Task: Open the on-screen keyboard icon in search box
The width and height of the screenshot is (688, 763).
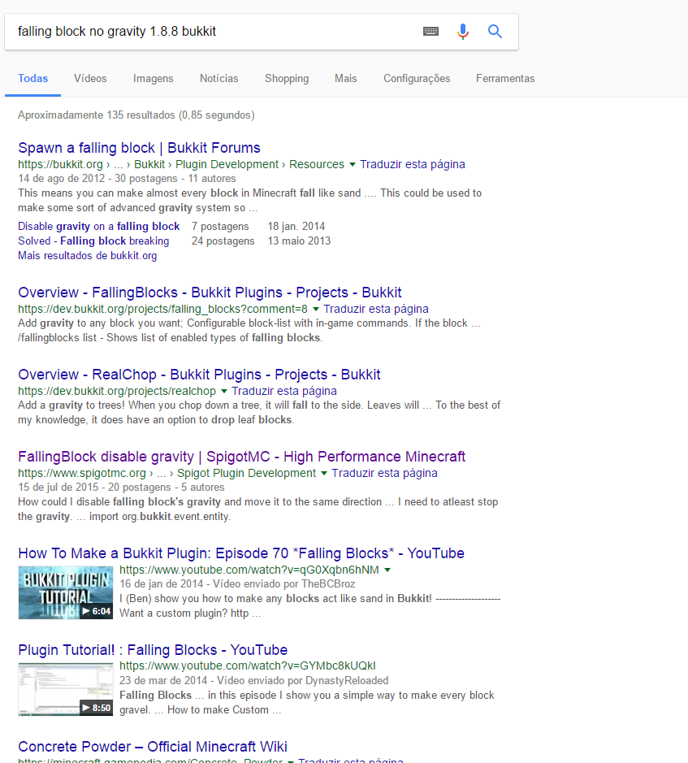Action: [x=431, y=32]
